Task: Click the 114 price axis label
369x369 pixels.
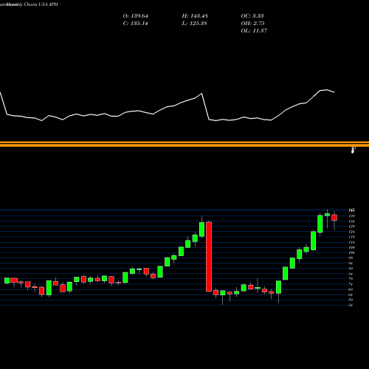Action: (351, 242)
